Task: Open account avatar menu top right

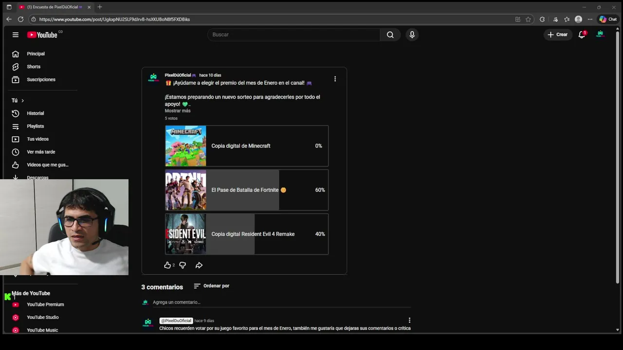Action: pyautogui.click(x=600, y=35)
